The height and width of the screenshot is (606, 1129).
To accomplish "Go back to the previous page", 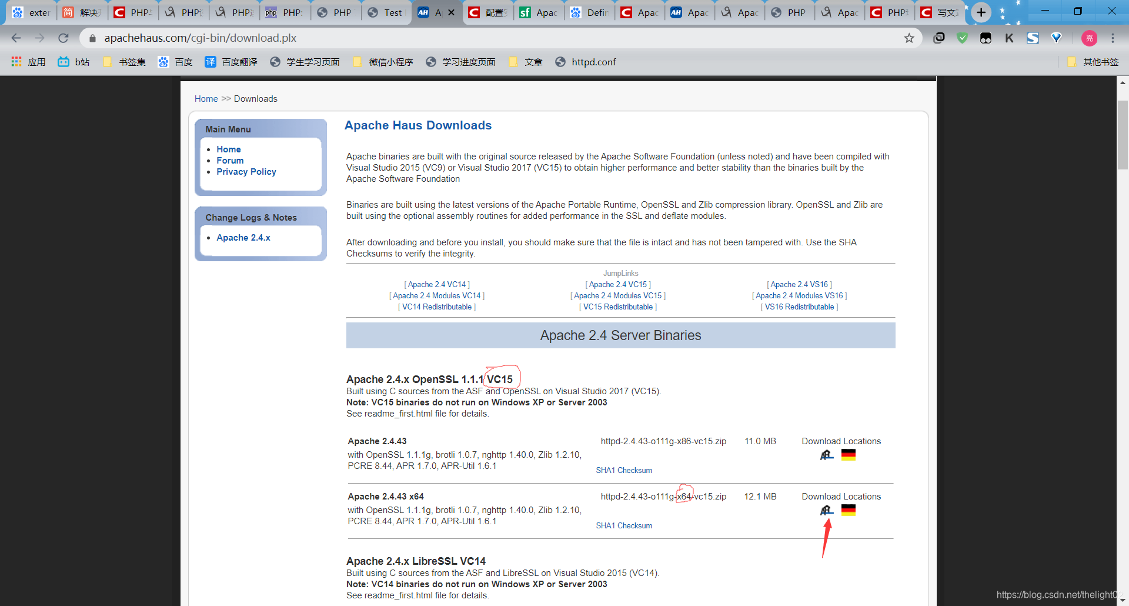I will pos(16,38).
